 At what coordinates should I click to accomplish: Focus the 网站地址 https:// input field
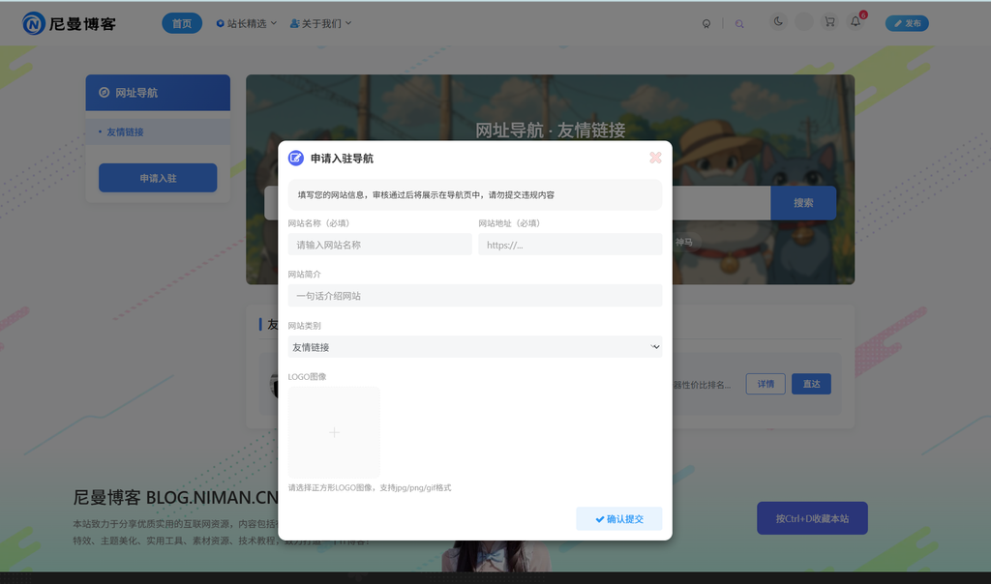(570, 245)
